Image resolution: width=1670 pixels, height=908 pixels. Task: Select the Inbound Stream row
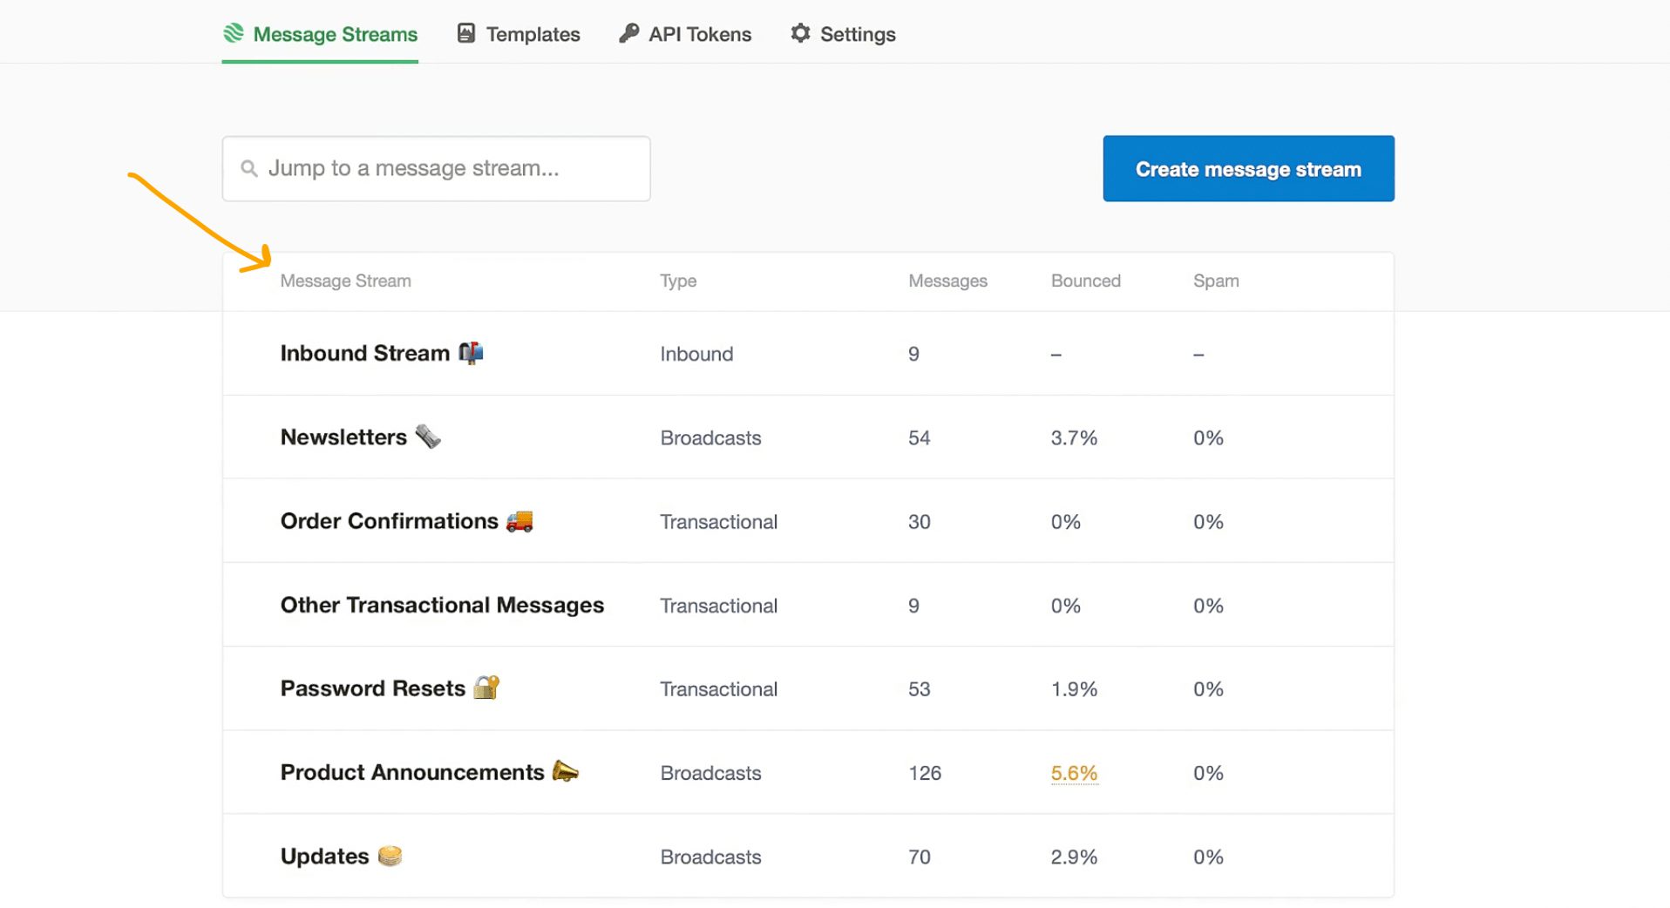pos(364,353)
